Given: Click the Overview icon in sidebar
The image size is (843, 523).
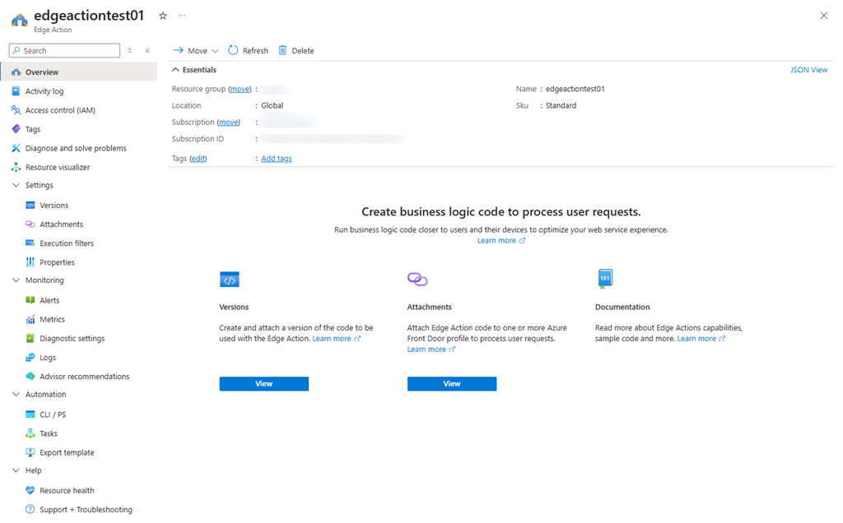Looking at the screenshot, I should pyautogui.click(x=16, y=72).
